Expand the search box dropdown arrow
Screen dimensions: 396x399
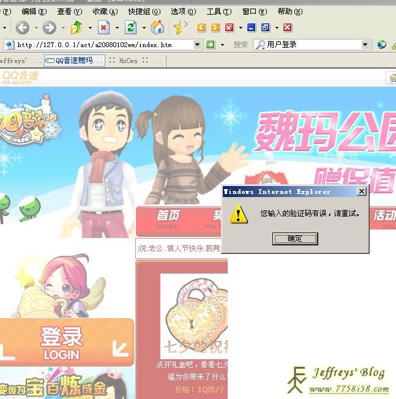point(365,45)
